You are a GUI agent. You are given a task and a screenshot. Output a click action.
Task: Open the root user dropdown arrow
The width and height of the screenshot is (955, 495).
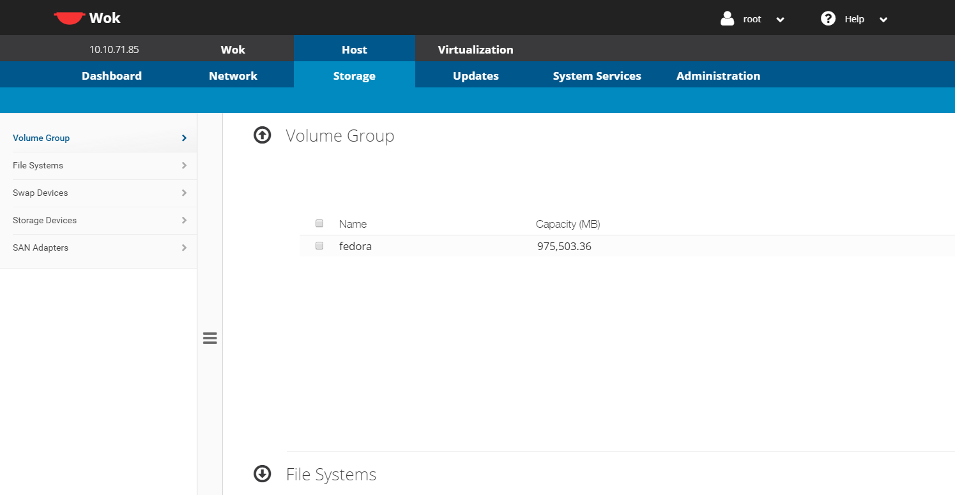pyautogui.click(x=780, y=20)
